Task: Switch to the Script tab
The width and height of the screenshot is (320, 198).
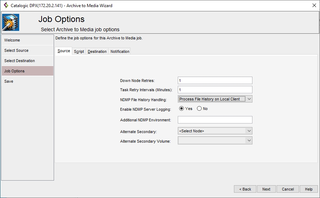Action: point(79,51)
